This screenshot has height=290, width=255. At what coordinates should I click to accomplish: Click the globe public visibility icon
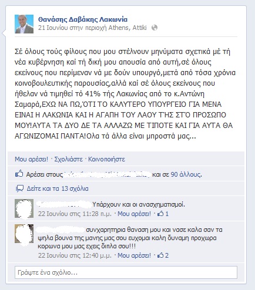click(x=155, y=28)
